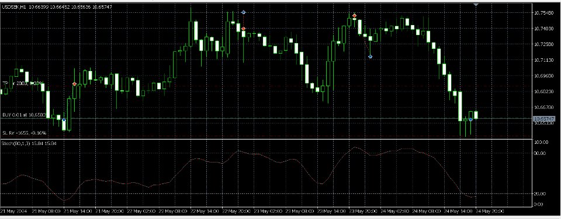Image resolution: width=561 pixels, height=219 pixels.
Task: Click price scale value 10.71130
Action: [544, 60]
